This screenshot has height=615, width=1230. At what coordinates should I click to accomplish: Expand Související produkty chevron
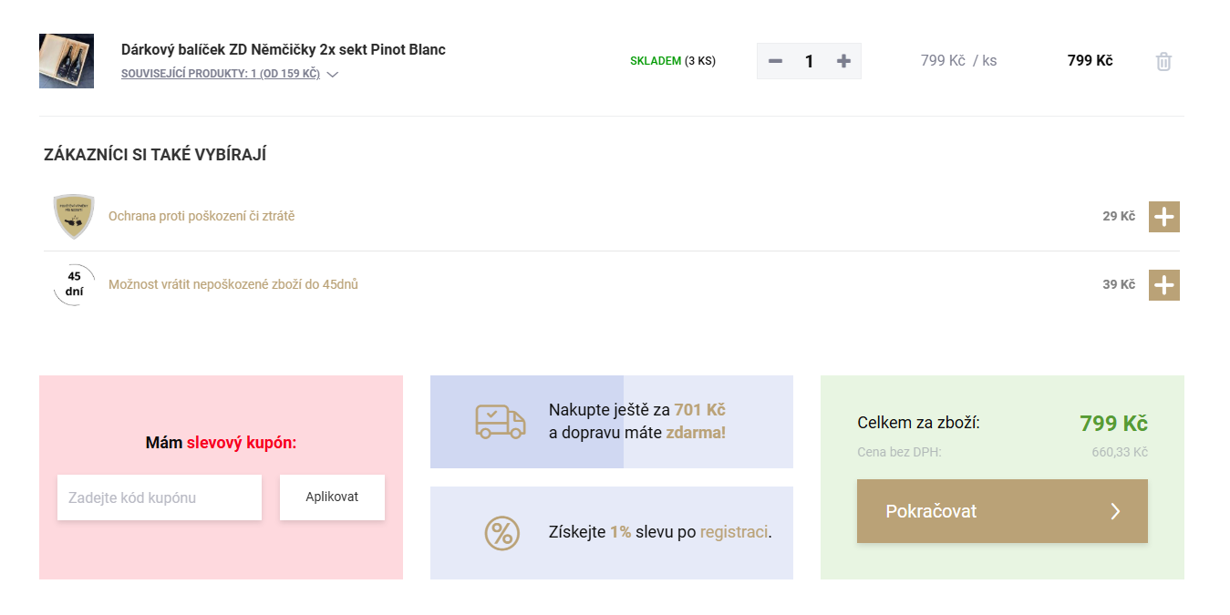[333, 75]
